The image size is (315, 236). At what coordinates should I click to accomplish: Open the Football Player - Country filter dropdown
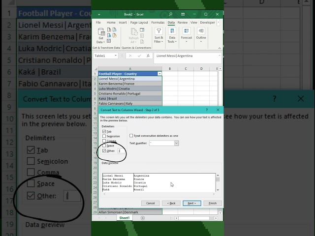(x=159, y=74)
